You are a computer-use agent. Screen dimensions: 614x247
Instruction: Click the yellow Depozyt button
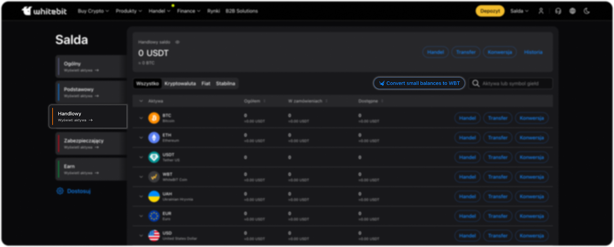coord(490,11)
